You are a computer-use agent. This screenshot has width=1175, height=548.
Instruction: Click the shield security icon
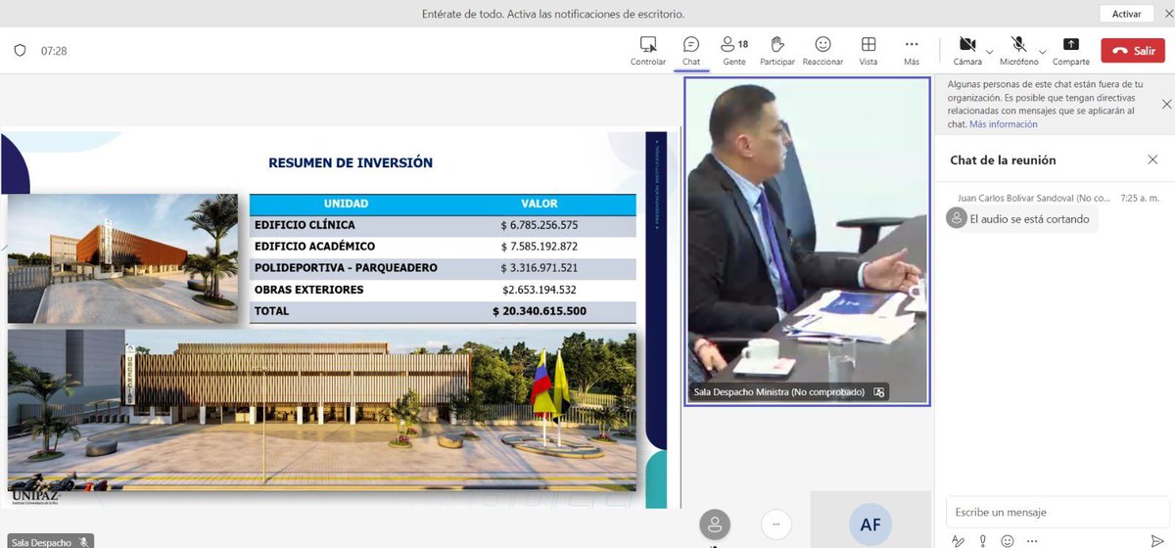pos(20,51)
